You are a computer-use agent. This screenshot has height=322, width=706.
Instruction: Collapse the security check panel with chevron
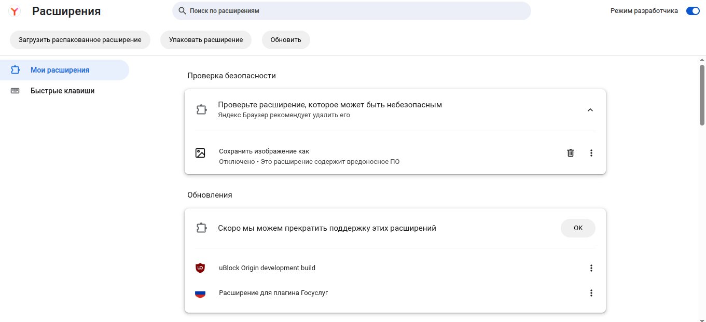pyautogui.click(x=590, y=110)
